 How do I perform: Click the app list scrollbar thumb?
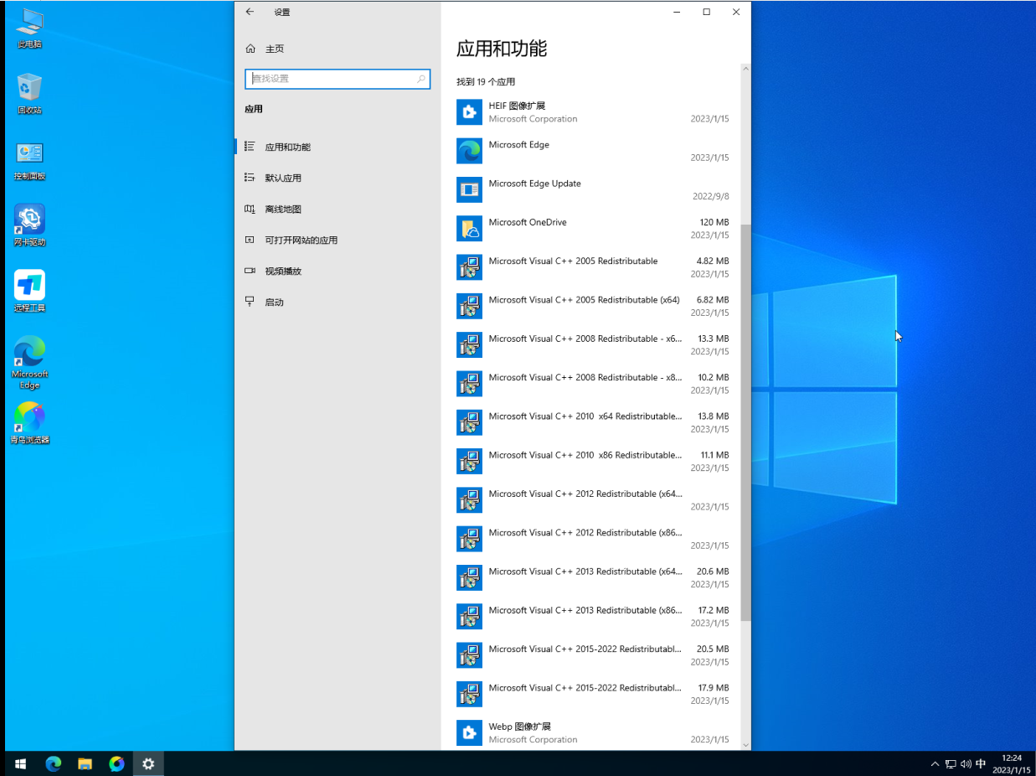coord(745,423)
